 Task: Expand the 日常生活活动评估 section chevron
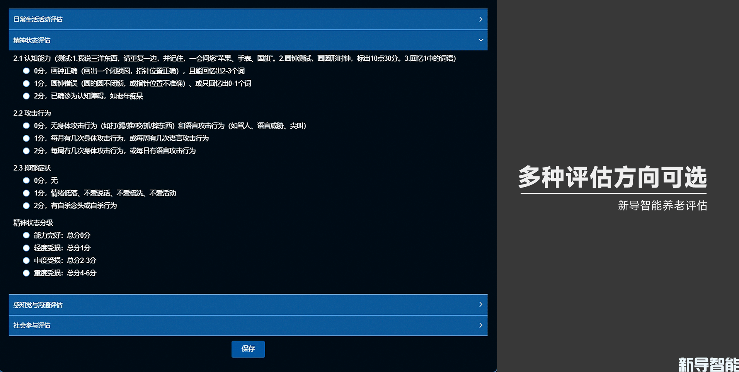tap(480, 19)
